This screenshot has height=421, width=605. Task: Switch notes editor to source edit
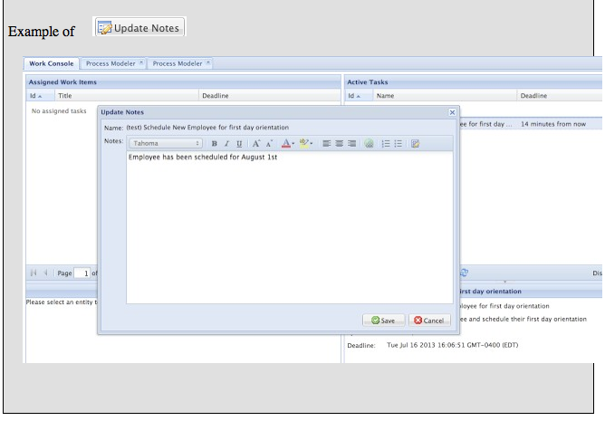415,144
